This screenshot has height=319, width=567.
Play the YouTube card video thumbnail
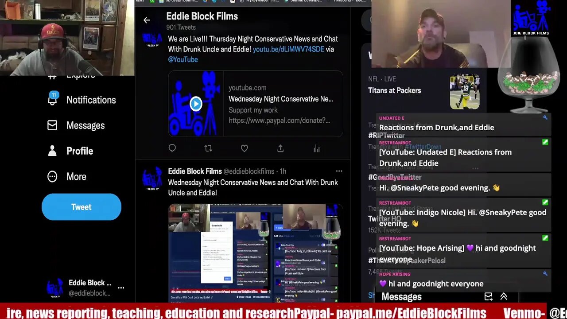(196, 104)
